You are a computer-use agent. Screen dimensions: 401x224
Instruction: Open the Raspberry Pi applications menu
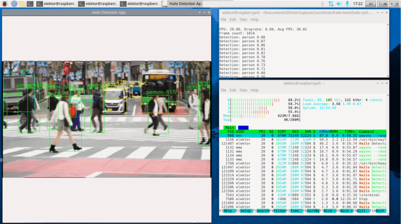(4, 4)
